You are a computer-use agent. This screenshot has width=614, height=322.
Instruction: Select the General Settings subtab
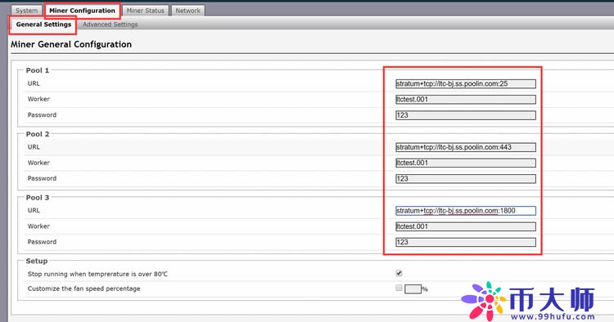tap(43, 25)
